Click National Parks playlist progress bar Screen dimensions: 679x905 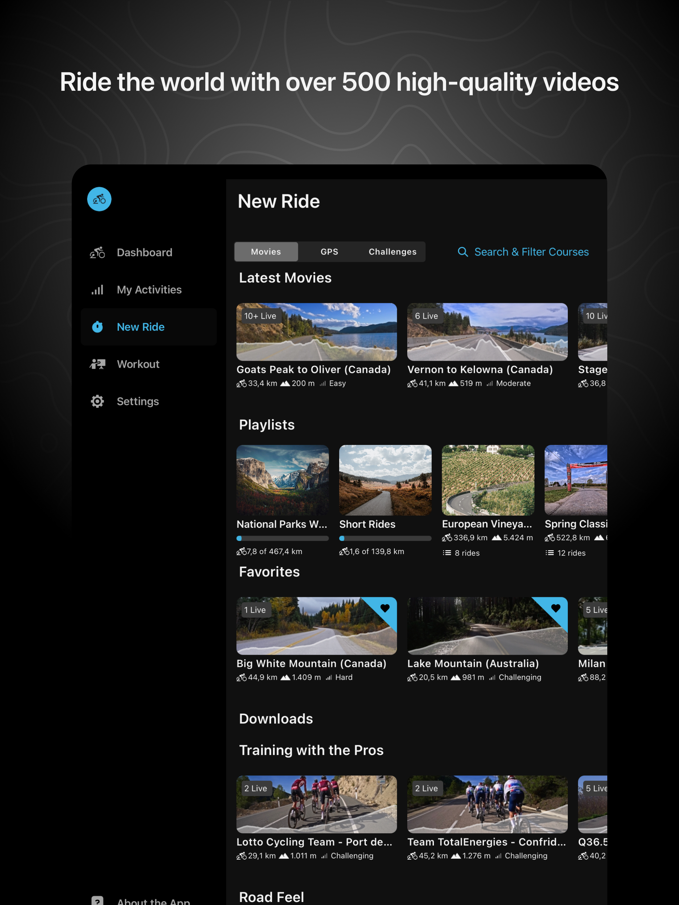(x=282, y=538)
